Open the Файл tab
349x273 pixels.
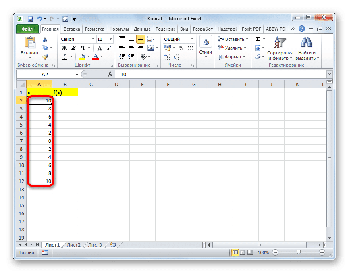click(x=27, y=29)
